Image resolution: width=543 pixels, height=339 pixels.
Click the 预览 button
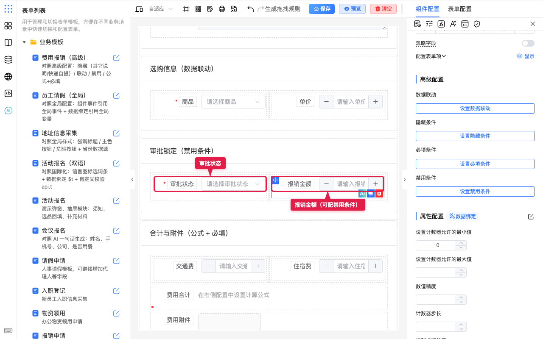click(352, 9)
